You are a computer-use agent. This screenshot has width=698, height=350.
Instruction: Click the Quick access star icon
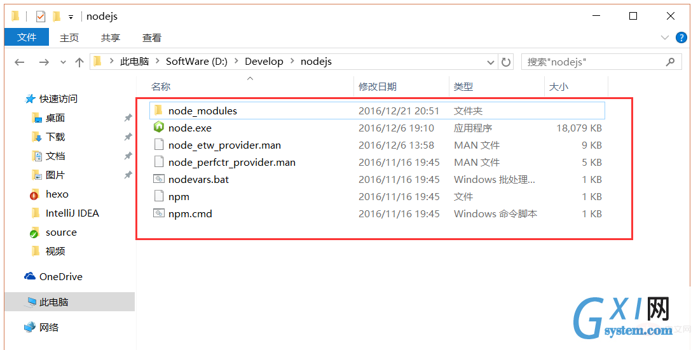click(30, 98)
